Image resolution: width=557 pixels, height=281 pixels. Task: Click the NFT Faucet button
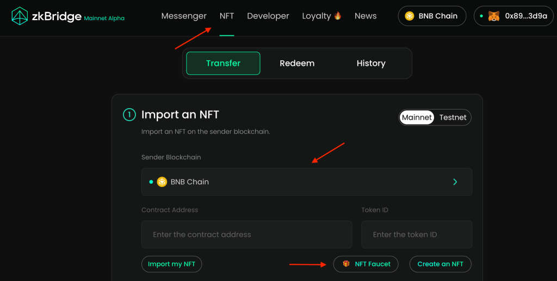[366, 264]
